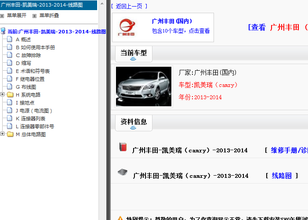Click page icon next to F 继电器位置
This screenshot has height=220, width=308.
coord(9,79)
